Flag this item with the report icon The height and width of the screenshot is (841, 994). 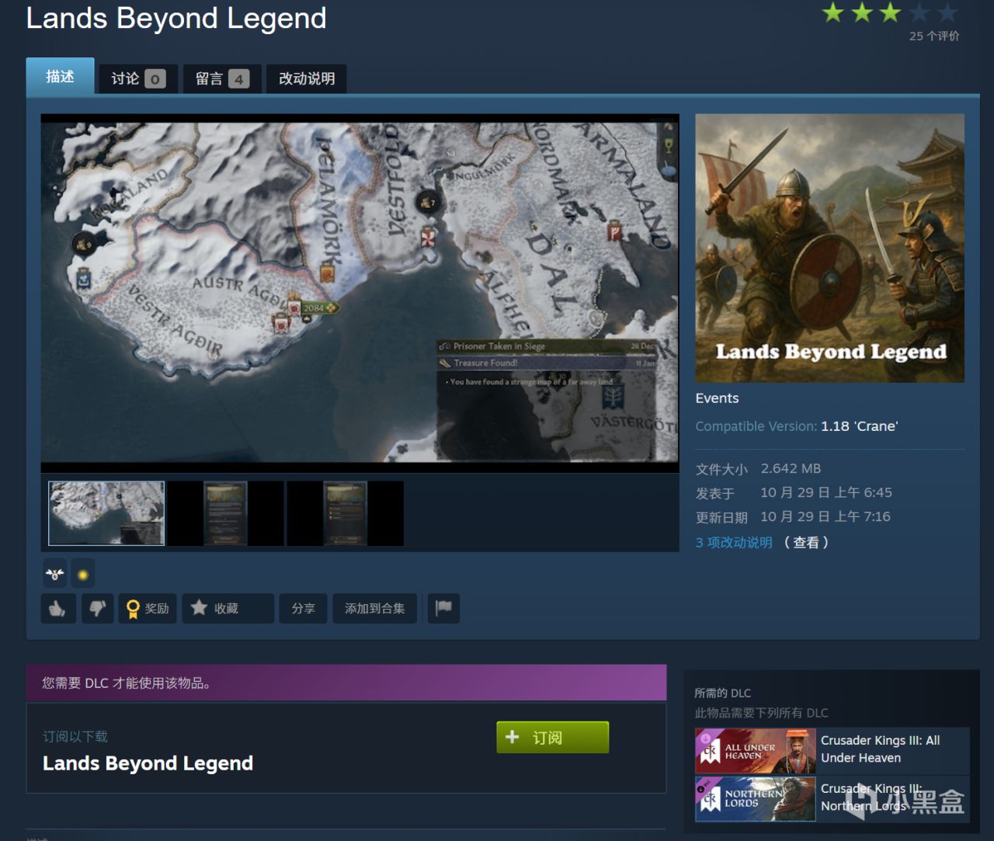[443, 609]
